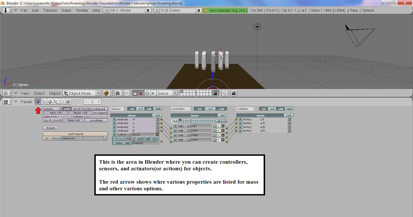This screenshot has width=413, height=217.
Task: Toggle the Actor physics button
Action: click(67, 108)
